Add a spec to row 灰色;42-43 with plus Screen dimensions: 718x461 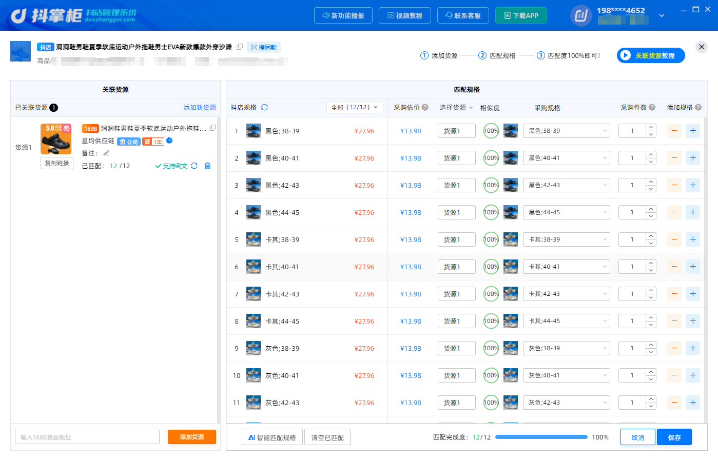pyautogui.click(x=693, y=403)
